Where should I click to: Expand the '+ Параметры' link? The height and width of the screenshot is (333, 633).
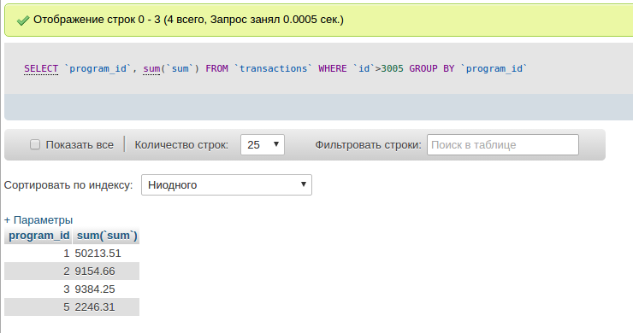pos(38,220)
